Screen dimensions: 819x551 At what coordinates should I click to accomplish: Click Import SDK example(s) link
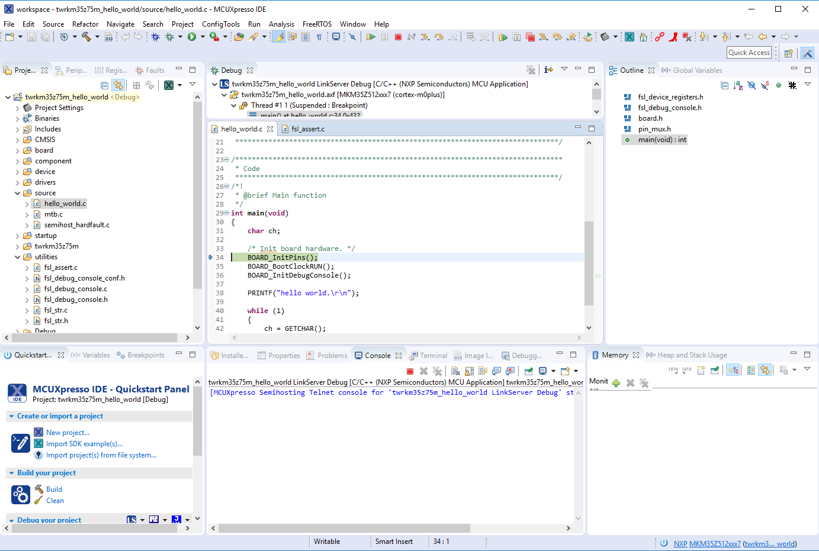pos(84,444)
